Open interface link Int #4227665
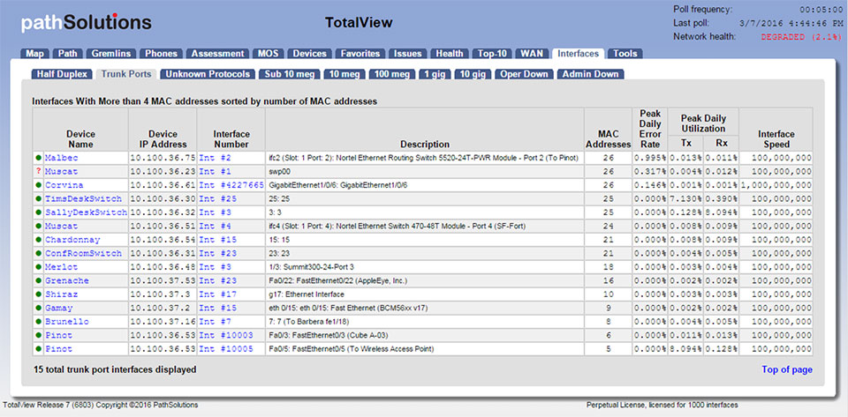Image resolution: width=848 pixels, height=417 pixels. (x=231, y=185)
